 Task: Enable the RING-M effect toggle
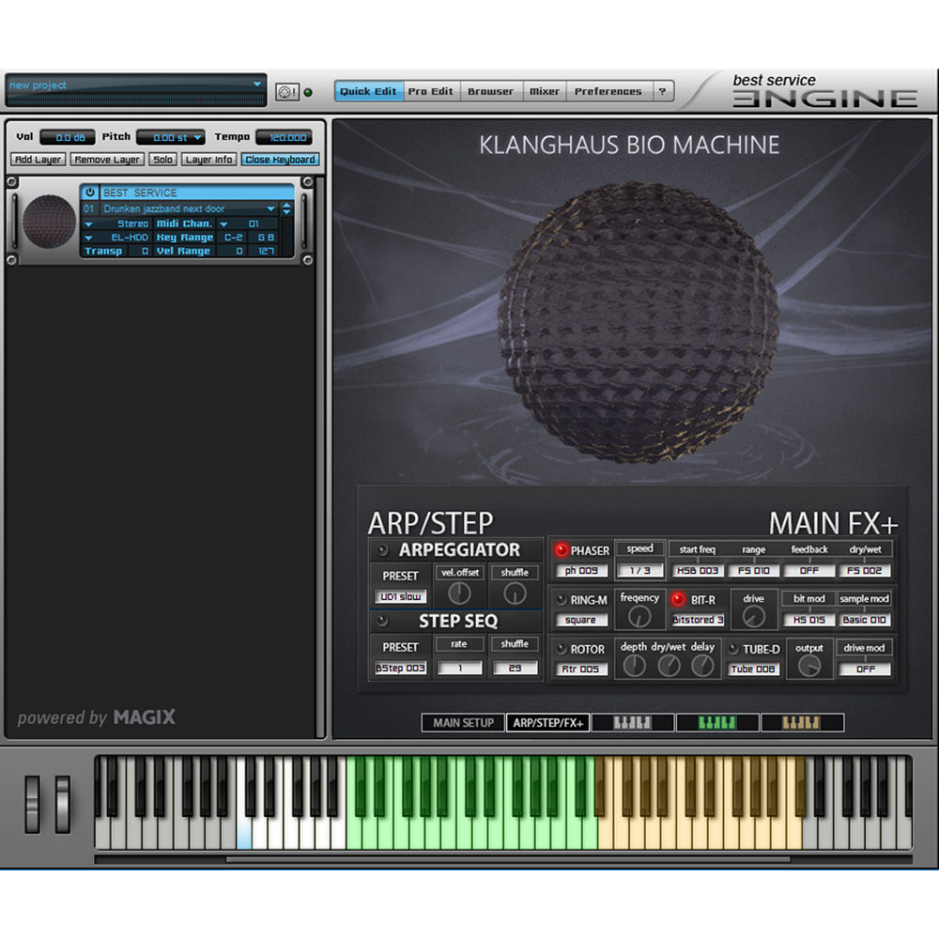(x=562, y=600)
